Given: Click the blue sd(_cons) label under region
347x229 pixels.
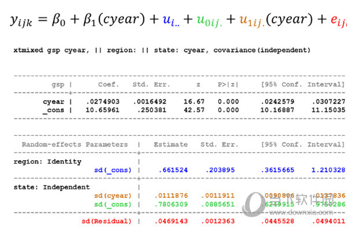Looking at the screenshot, I should coord(113,170).
